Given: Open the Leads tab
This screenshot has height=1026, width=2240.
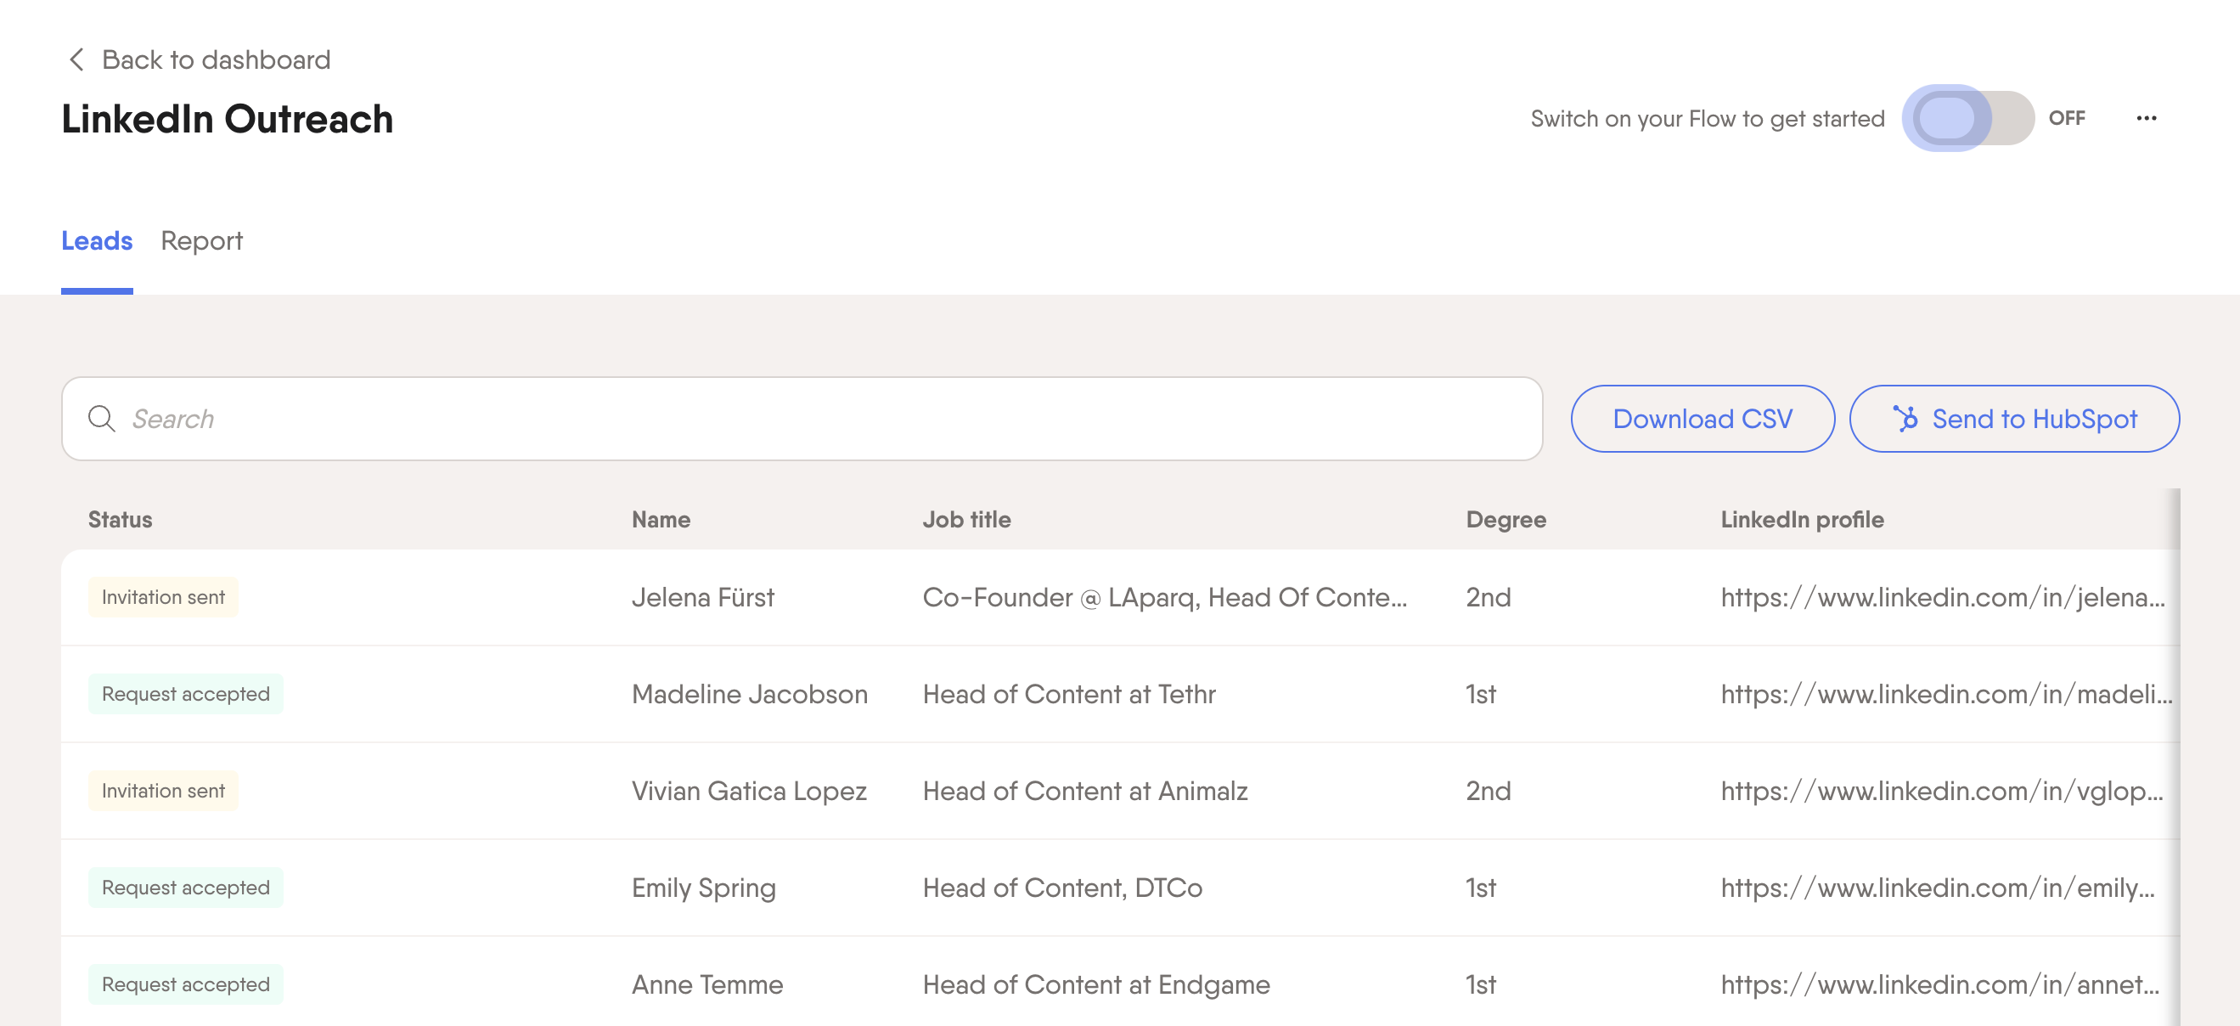Looking at the screenshot, I should click(x=97, y=241).
